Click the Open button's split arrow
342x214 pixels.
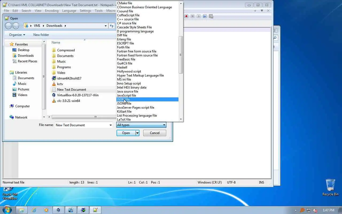pyautogui.click(x=137, y=133)
